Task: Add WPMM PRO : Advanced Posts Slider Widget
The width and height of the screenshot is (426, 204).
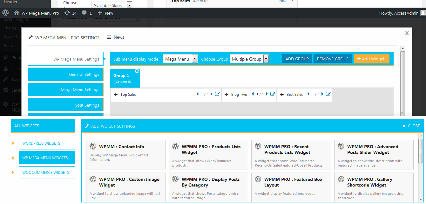Action: point(374,155)
